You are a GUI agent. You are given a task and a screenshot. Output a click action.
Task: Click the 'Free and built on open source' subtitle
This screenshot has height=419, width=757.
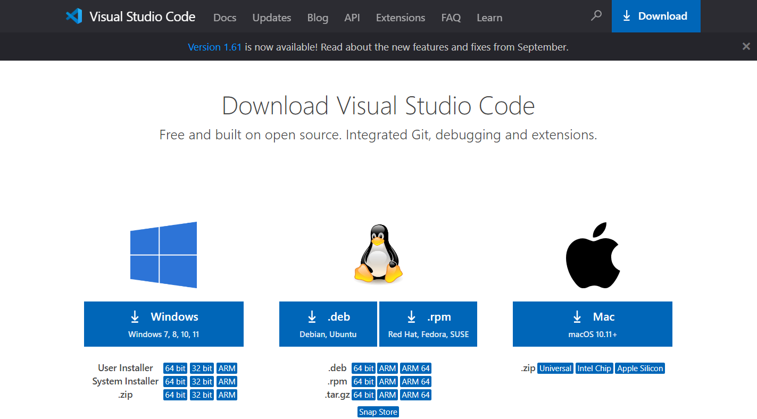pos(378,135)
